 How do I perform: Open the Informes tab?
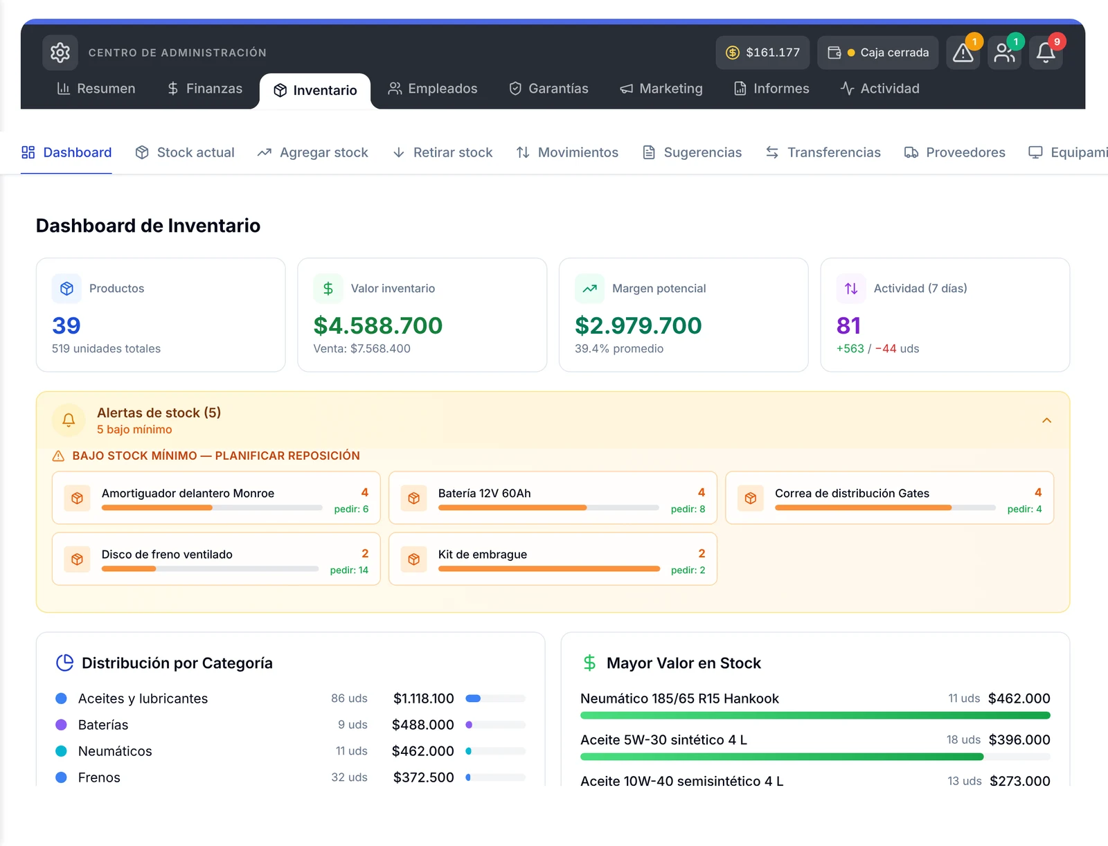point(771,89)
